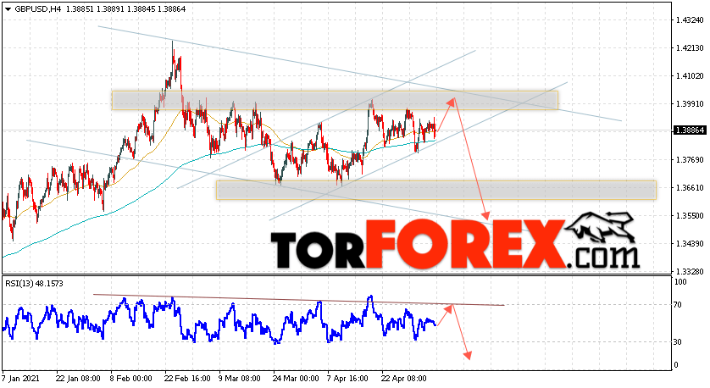
Task: Click the current price label 1.38864
Action: pos(690,130)
